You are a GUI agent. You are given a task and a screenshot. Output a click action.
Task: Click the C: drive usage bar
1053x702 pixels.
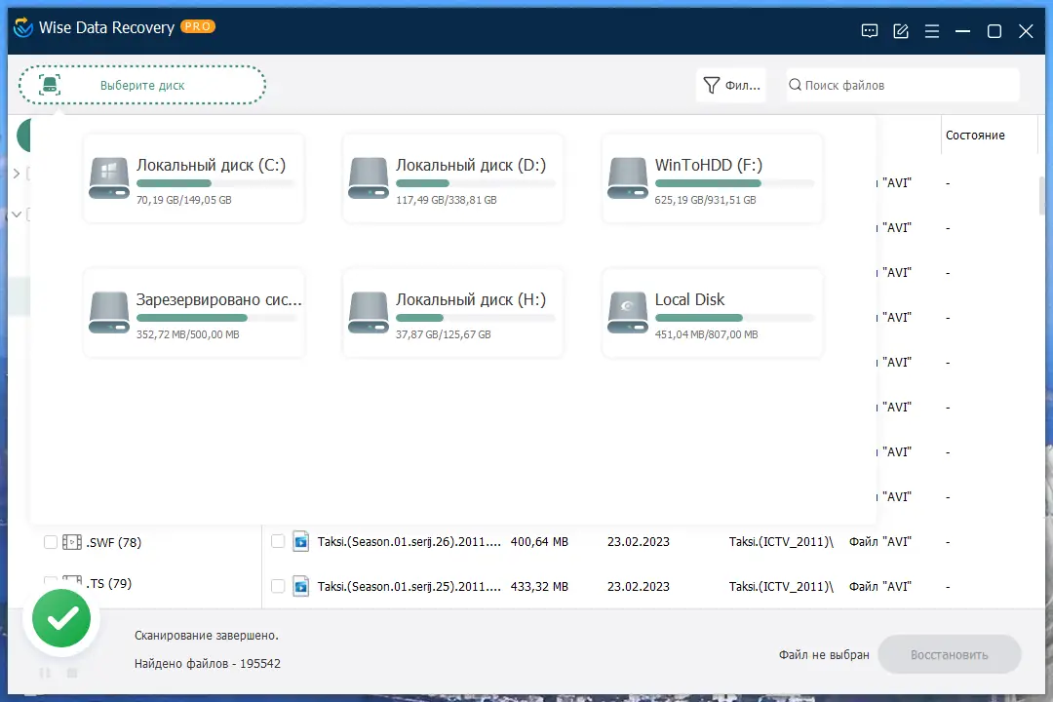pos(216,183)
